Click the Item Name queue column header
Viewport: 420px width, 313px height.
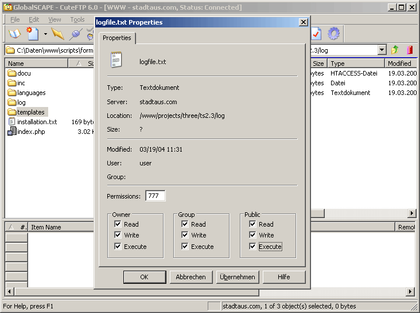(x=61, y=227)
